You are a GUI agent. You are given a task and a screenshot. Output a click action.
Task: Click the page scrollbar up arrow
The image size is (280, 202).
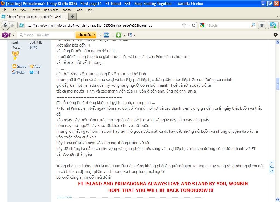[278, 42]
